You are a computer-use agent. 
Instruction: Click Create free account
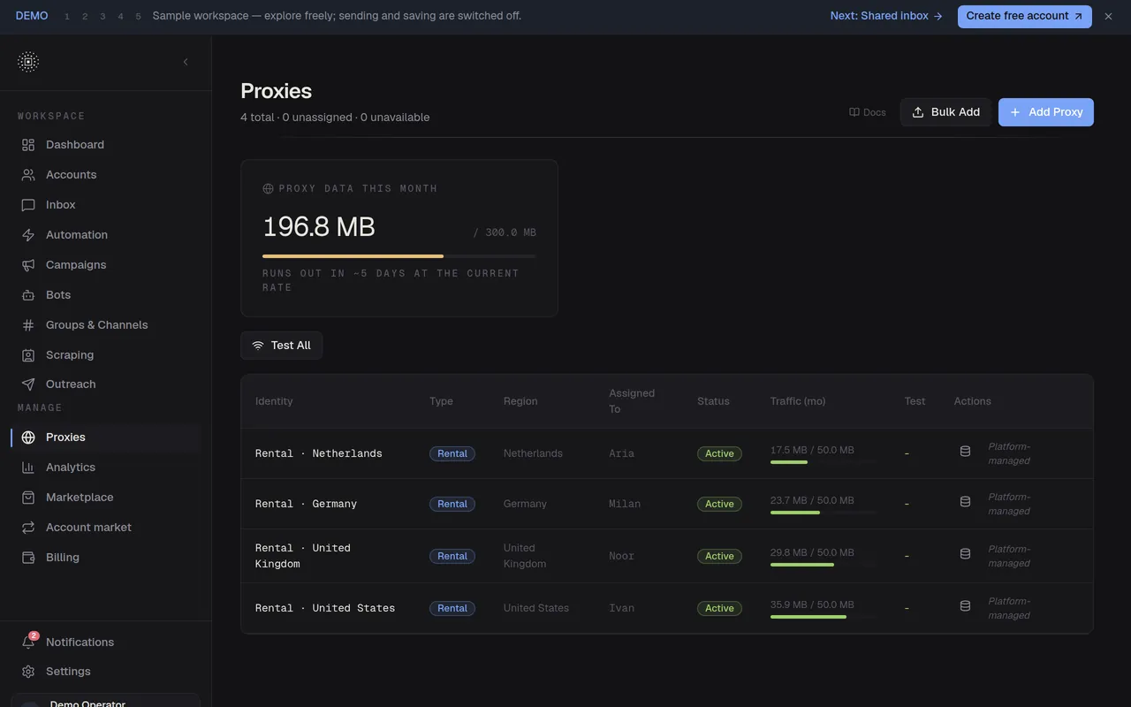[1025, 16]
